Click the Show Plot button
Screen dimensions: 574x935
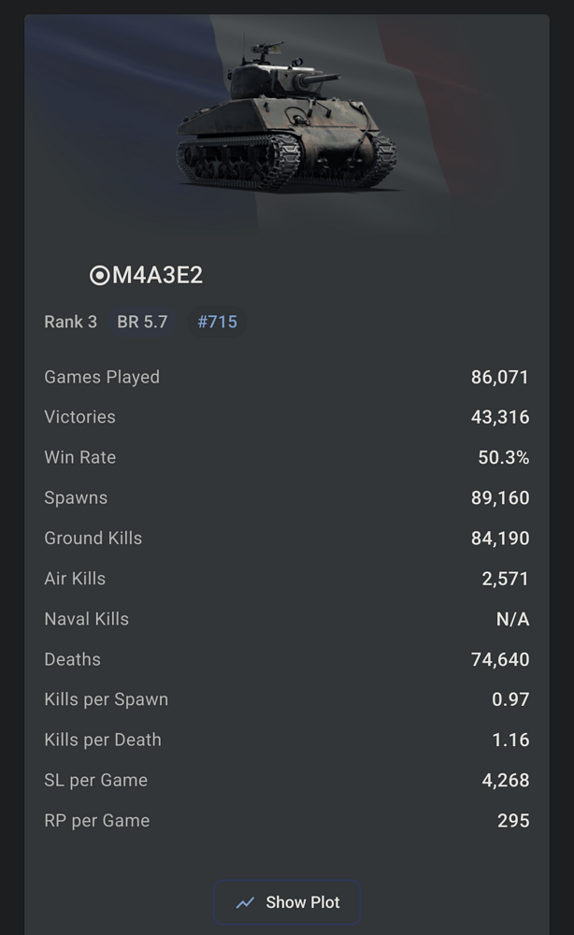(x=287, y=902)
